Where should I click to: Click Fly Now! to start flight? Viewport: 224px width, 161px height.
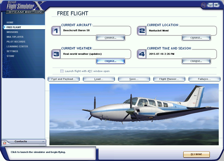click(196, 154)
